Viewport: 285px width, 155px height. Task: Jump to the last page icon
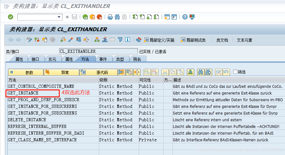156,17
